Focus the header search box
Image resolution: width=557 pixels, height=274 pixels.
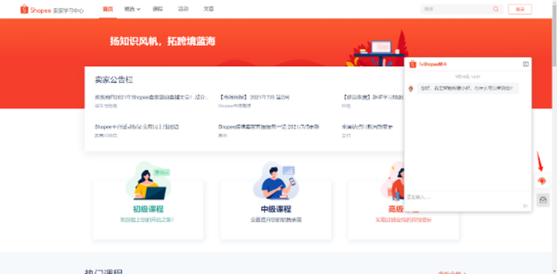[x=456, y=9]
